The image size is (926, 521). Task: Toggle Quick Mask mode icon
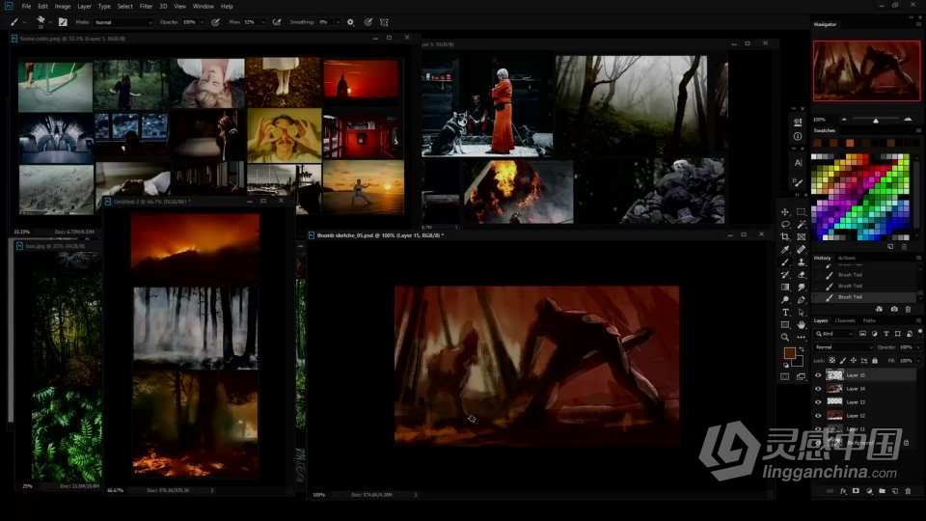[x=785, y=377]
